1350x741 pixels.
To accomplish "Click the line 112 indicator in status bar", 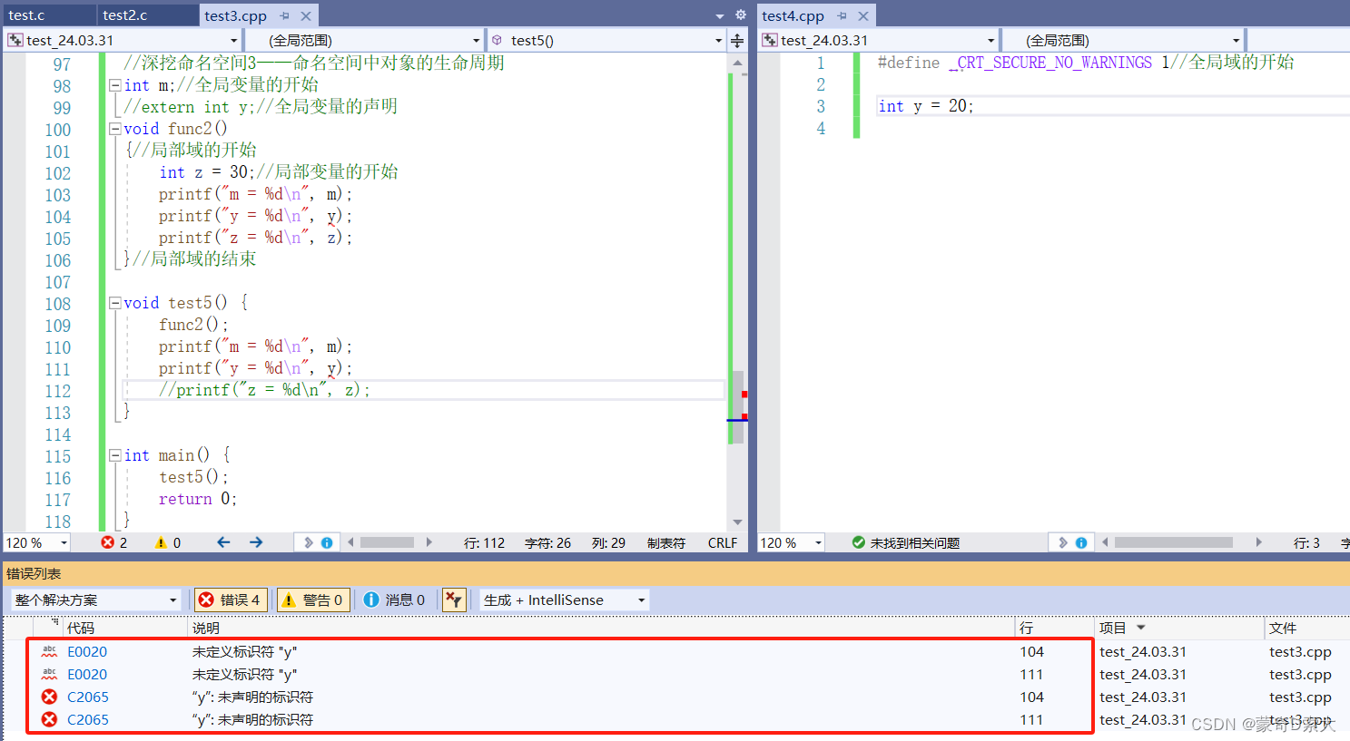I will [484, 542].
